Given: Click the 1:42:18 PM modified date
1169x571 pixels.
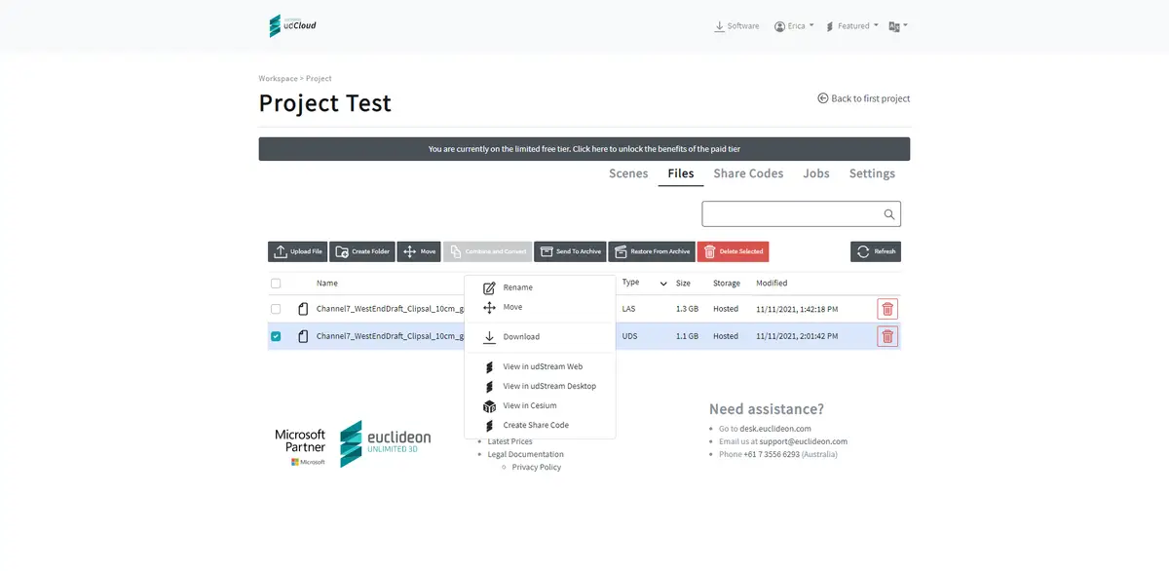Looking at the screenshot, I should tap(797, 309).
